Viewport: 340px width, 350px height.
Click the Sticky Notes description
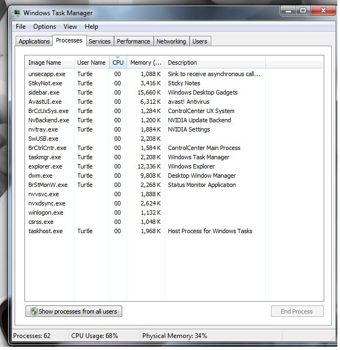click(184, 83)
